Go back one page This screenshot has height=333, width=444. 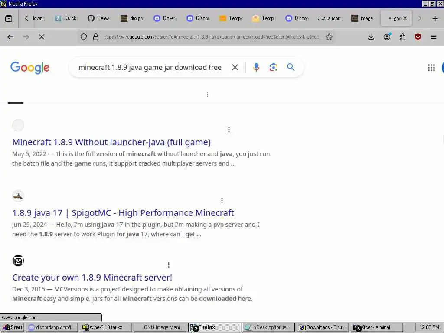[x=10, y=37]
